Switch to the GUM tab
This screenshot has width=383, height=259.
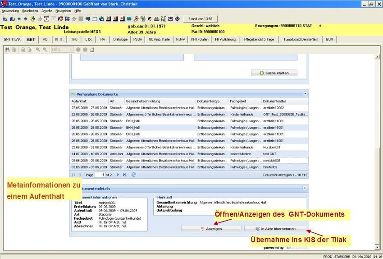point(329,40)
